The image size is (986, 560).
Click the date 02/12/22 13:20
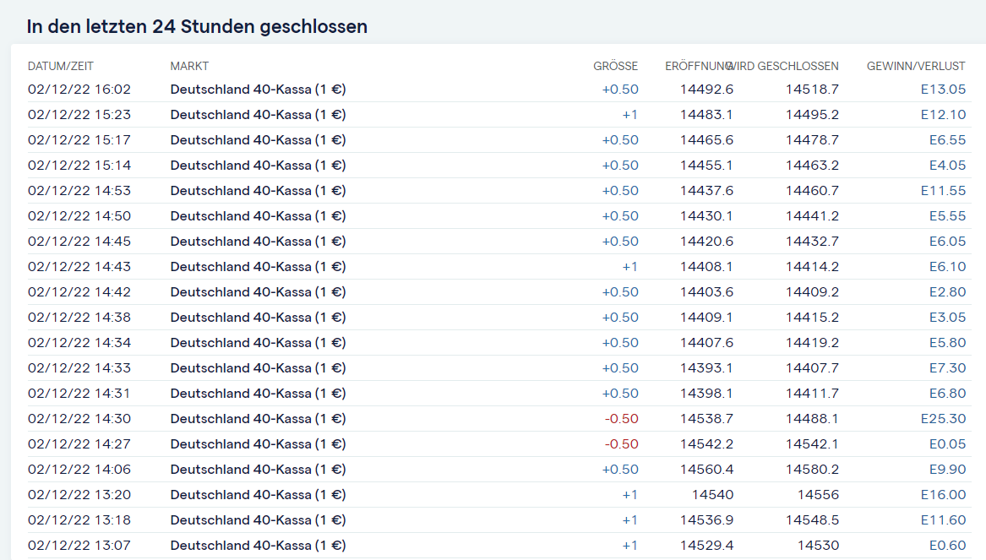click(x=79, y=495)
